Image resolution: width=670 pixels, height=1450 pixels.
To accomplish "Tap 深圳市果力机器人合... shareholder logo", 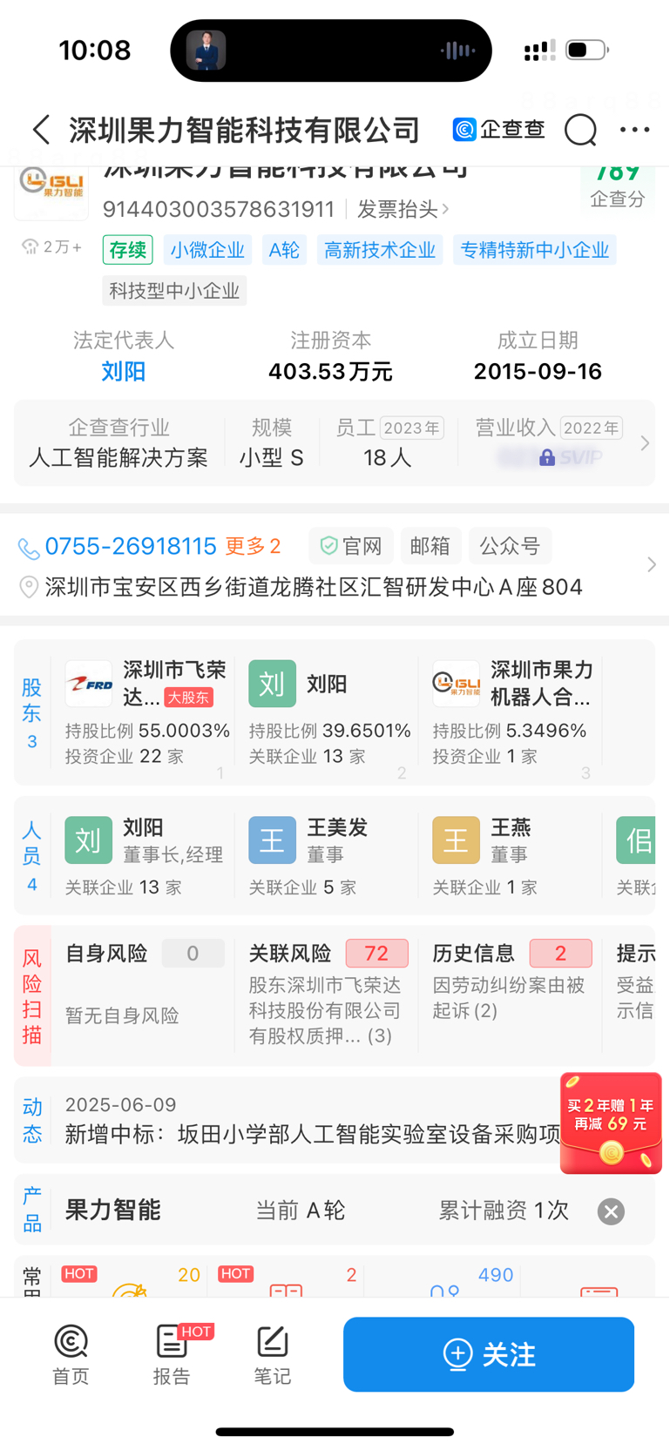I will pyautogui.click(x=457, y=685).
